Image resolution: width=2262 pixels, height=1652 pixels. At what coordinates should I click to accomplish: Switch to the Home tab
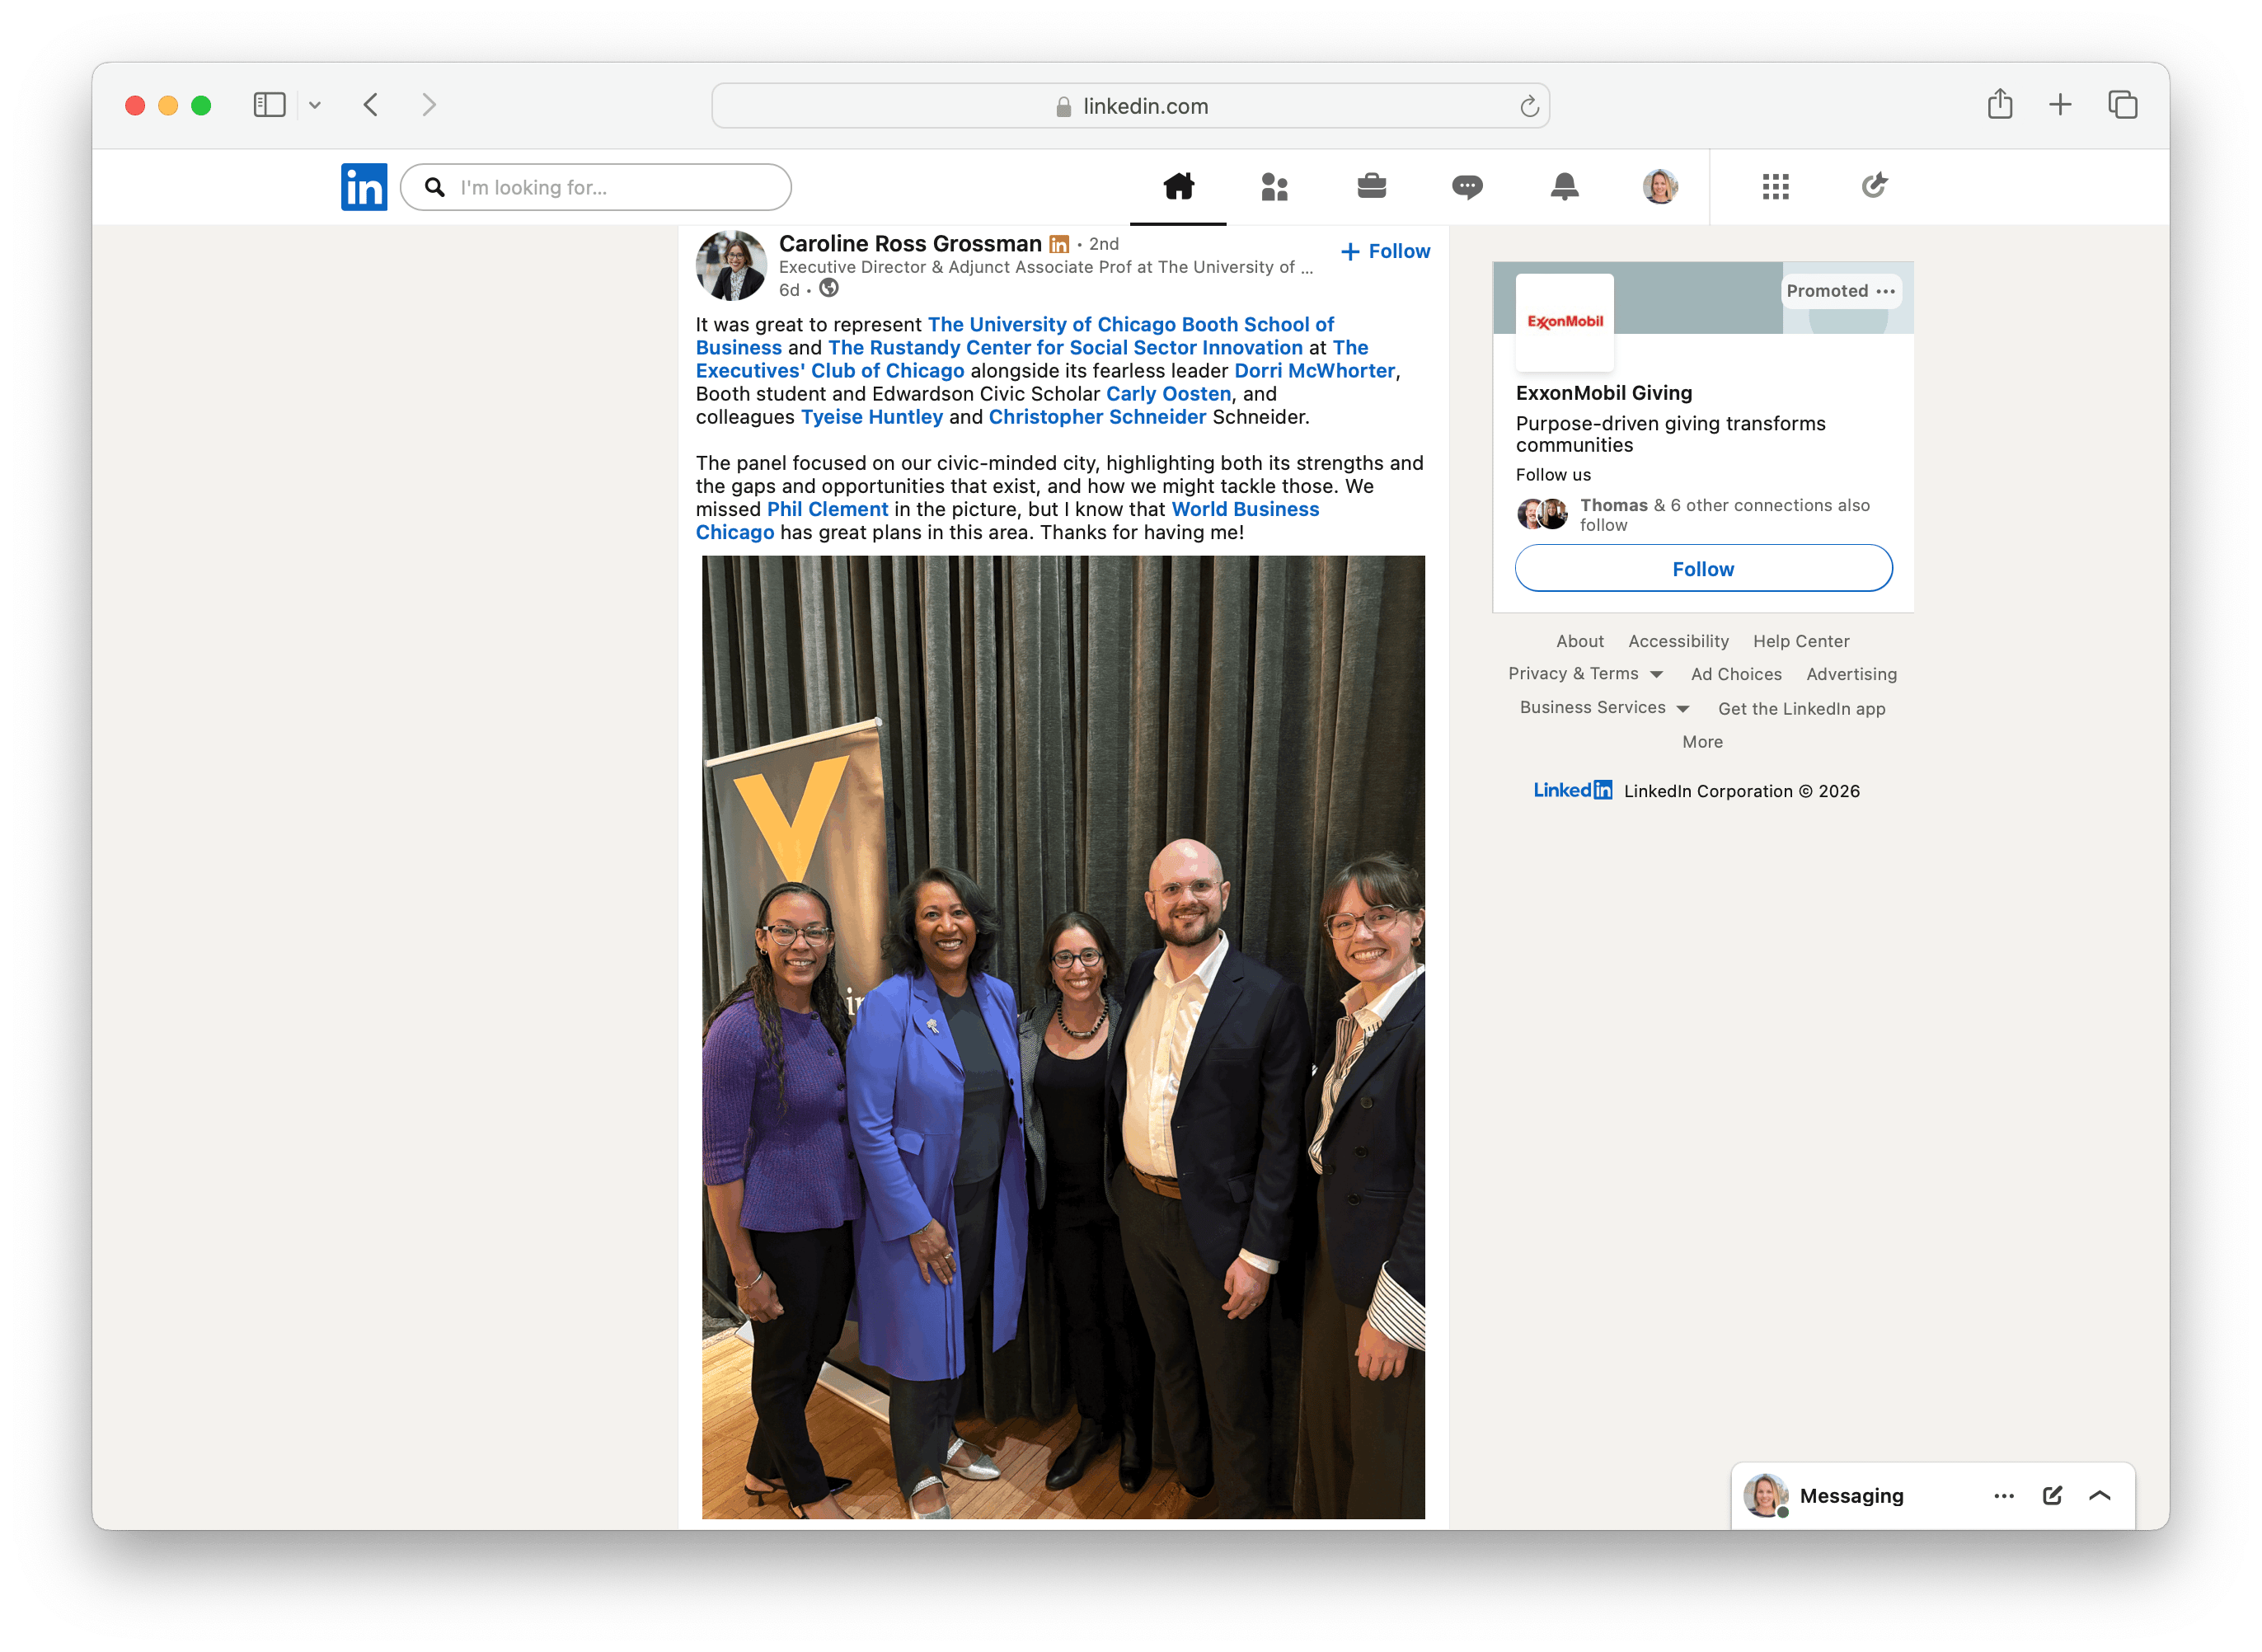point(1177,186)
